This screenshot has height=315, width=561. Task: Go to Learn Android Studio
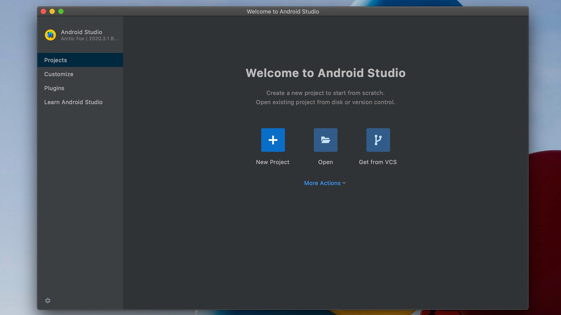(x=80, y=102)
